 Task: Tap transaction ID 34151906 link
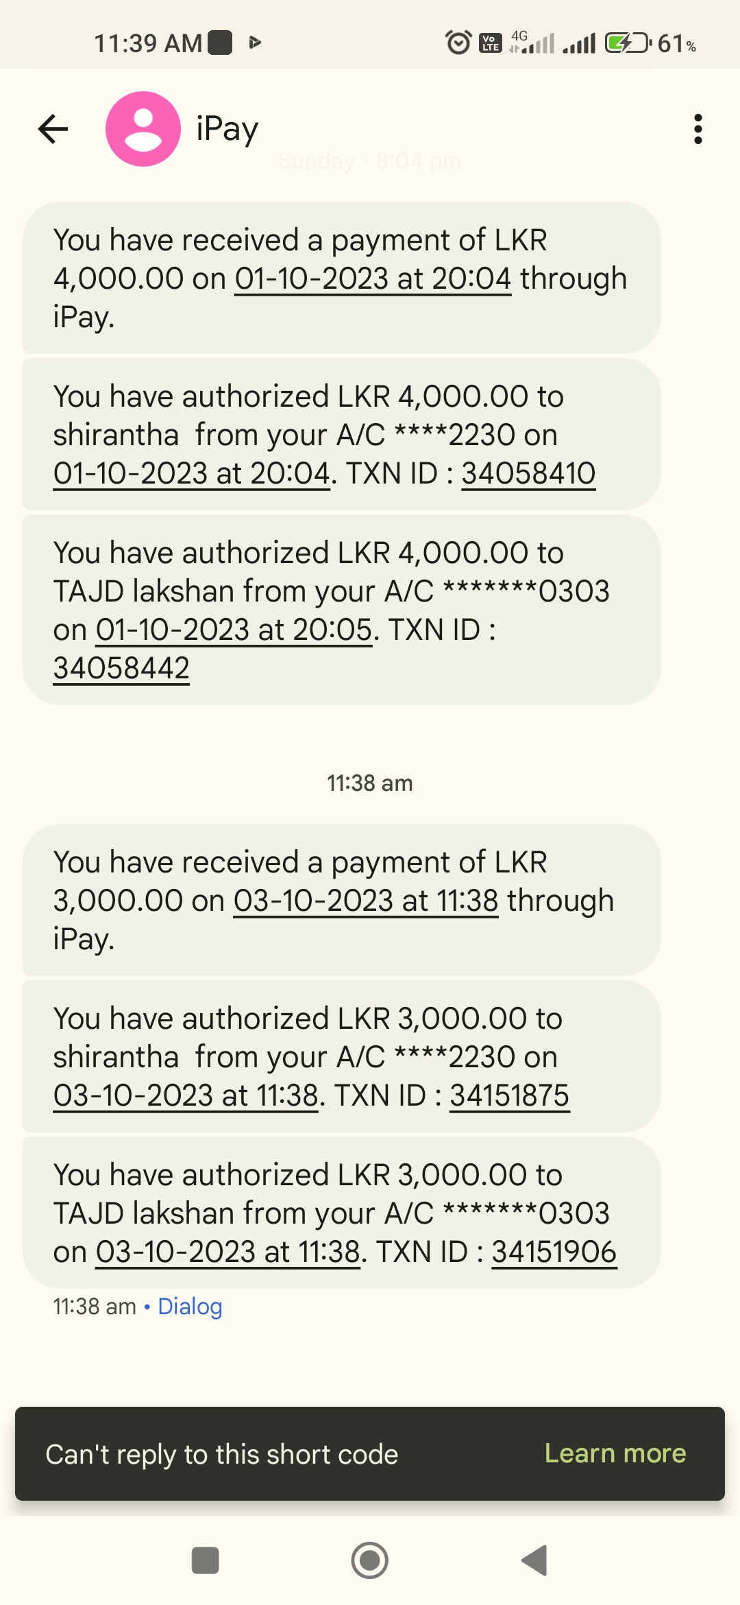[554, 1252]
